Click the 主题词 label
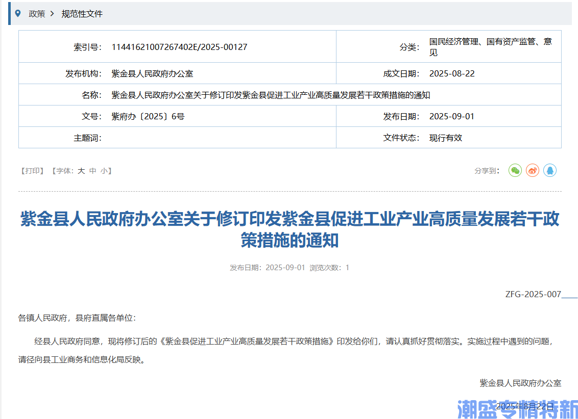578x419 pixels. (x=87, y=138)
